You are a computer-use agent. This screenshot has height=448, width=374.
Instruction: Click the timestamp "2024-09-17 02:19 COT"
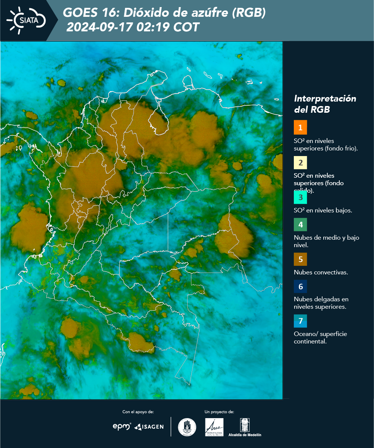133,27
